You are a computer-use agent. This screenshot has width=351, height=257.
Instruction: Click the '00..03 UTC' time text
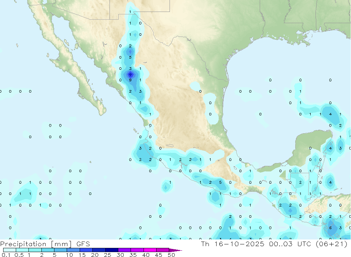(x=290, y=244)
